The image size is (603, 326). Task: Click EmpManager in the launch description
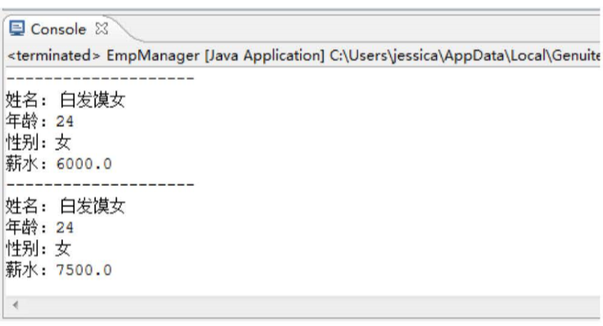click(x=153, y=56)
